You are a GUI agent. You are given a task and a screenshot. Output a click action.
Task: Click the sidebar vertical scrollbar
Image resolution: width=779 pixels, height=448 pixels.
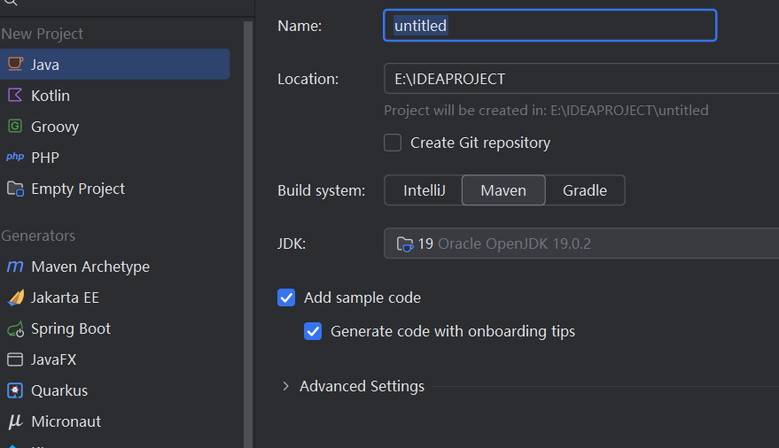tap(248, 234)
